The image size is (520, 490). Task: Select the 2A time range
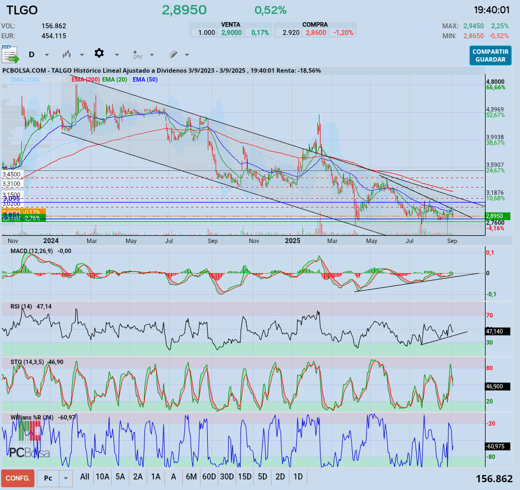pyautogui.click(x=138, y=477)
